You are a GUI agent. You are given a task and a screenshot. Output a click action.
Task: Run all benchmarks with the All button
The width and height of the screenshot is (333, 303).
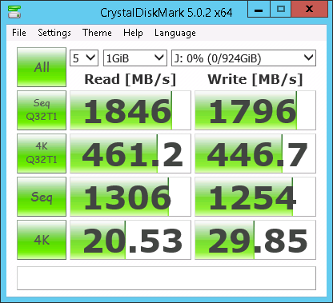[x=42, y=67]
